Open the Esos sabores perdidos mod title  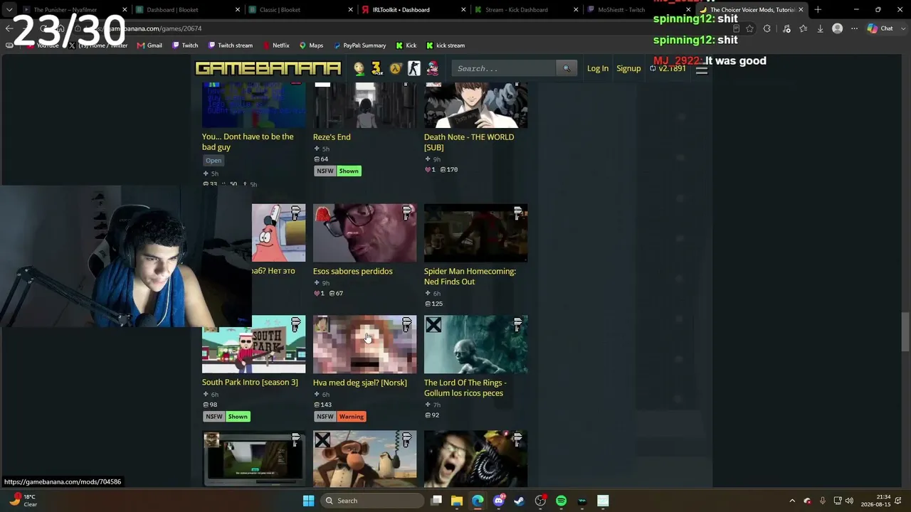[352, 271]
